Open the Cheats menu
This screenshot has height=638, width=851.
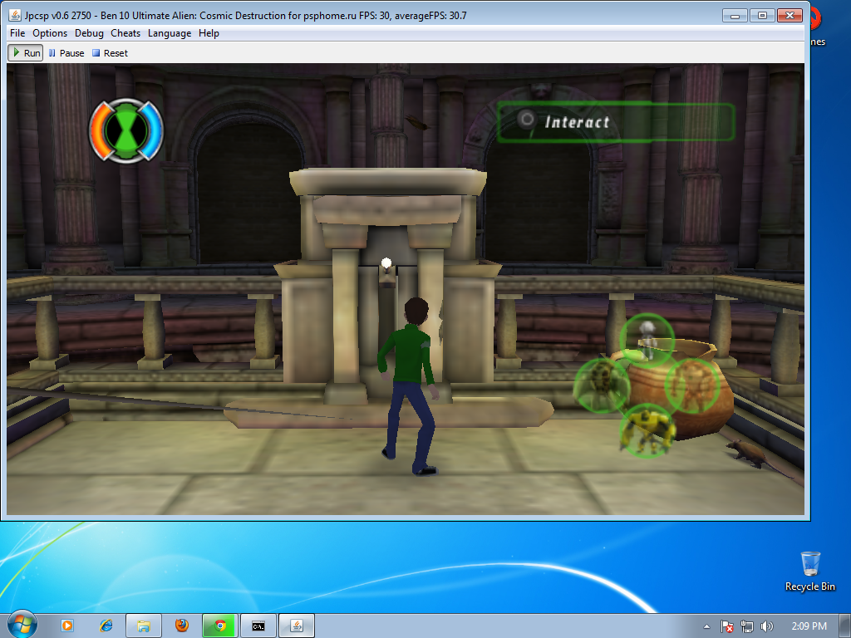(x=125, y=33)
